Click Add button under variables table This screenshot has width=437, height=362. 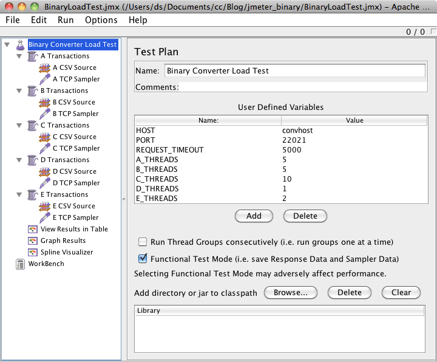254,216
